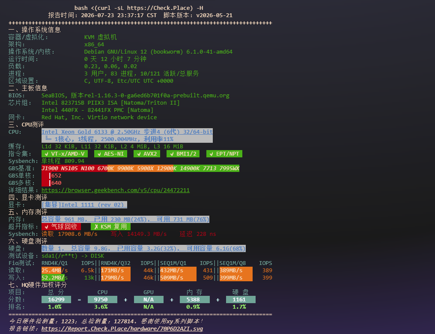Click the 三、CPU测评 section heading
435x334 pixels.
click(x=26, y=124)
